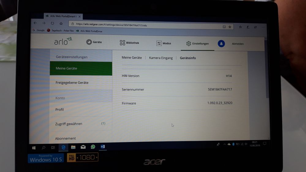Click Meine Geräte breadcrumb

[132, 58]
